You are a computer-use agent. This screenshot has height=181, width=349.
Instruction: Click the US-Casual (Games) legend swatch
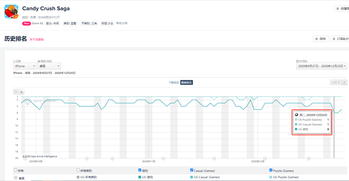coord(192,177)
